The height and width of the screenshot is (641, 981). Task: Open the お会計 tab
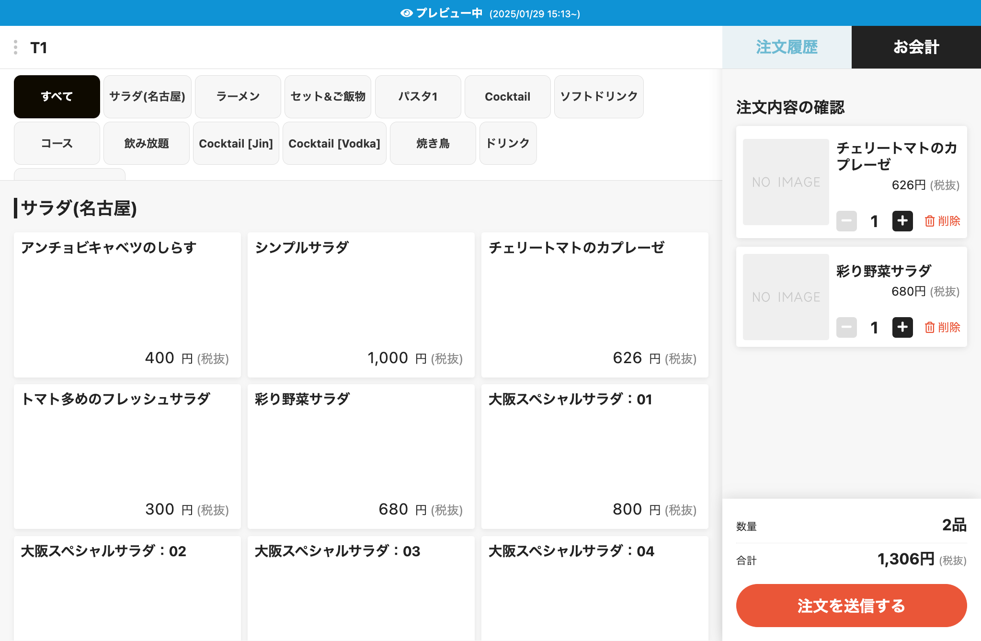tap(916, 47)
